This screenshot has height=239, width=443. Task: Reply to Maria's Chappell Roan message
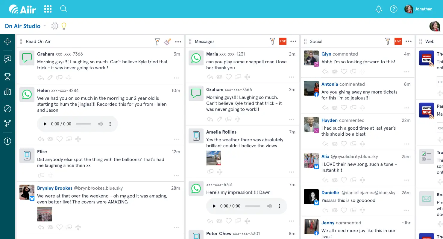click(x=210, y=77)
